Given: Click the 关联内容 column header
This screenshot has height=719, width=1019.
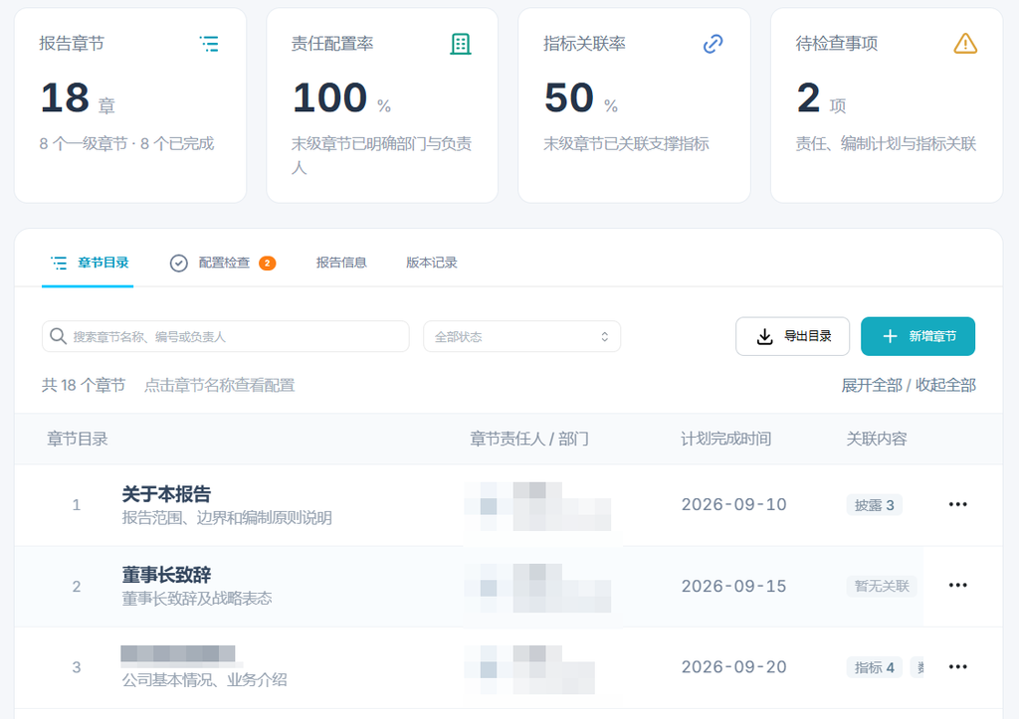Looking at the screenshot, I should coord(876,440).
